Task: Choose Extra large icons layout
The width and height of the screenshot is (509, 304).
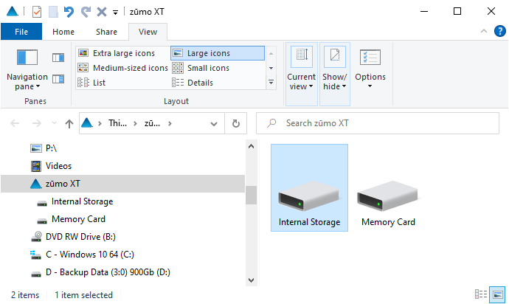Action: [122, 53]
